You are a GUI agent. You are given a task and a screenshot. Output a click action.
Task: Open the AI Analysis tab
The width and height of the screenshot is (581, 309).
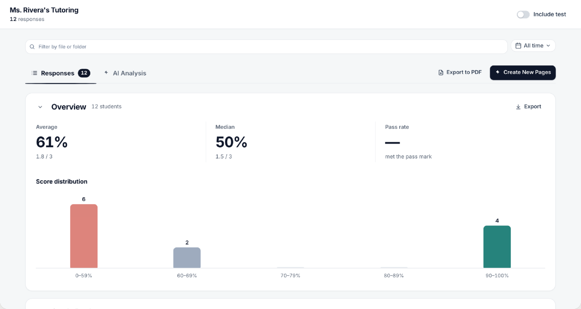point(125,73)
